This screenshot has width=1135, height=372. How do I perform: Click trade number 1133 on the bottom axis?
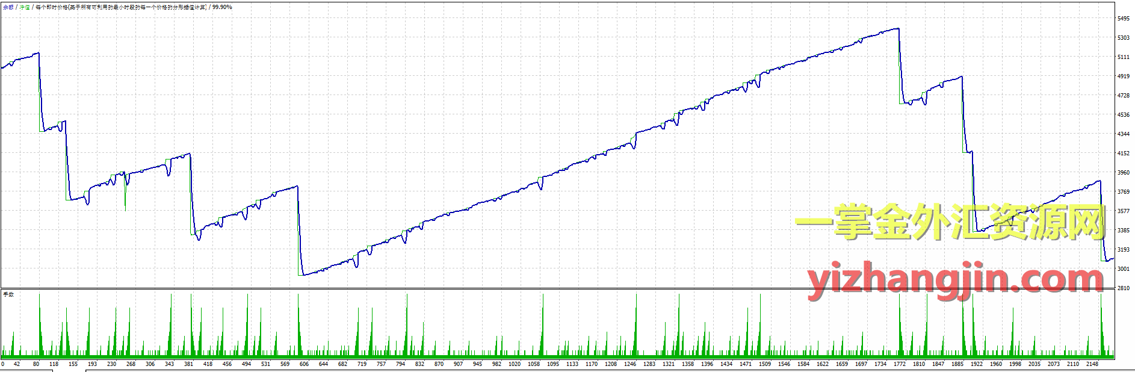[x=572, y=364]
